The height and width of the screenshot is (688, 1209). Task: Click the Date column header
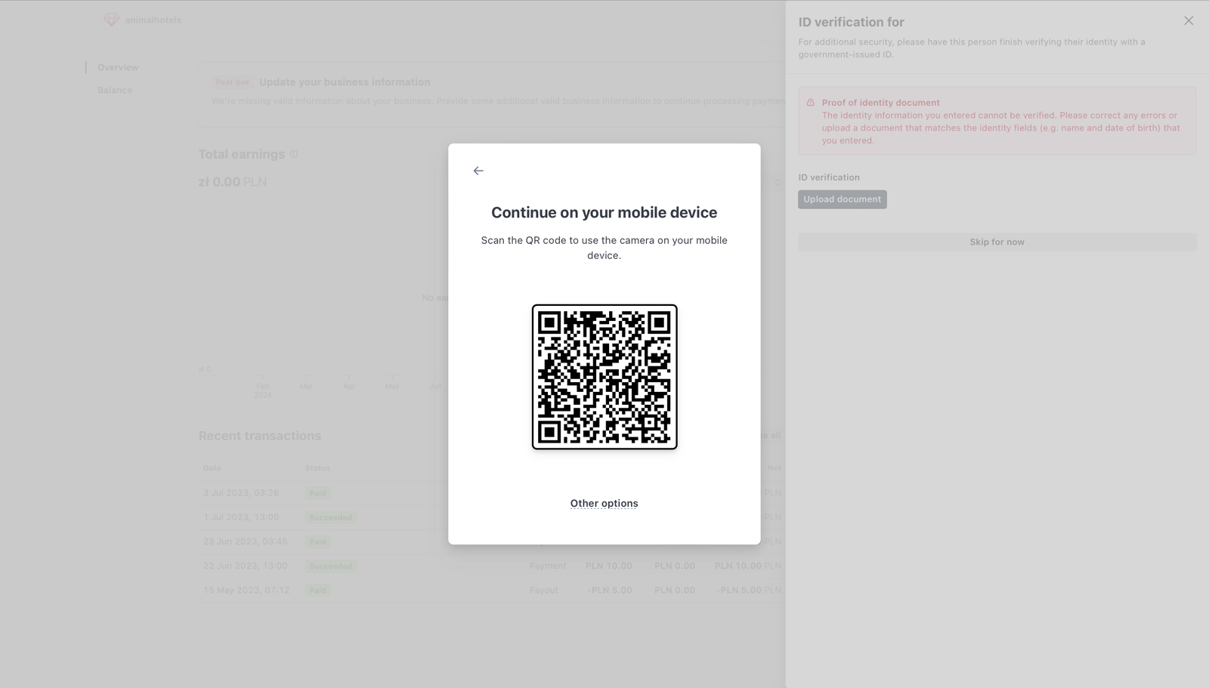point(212,468)
